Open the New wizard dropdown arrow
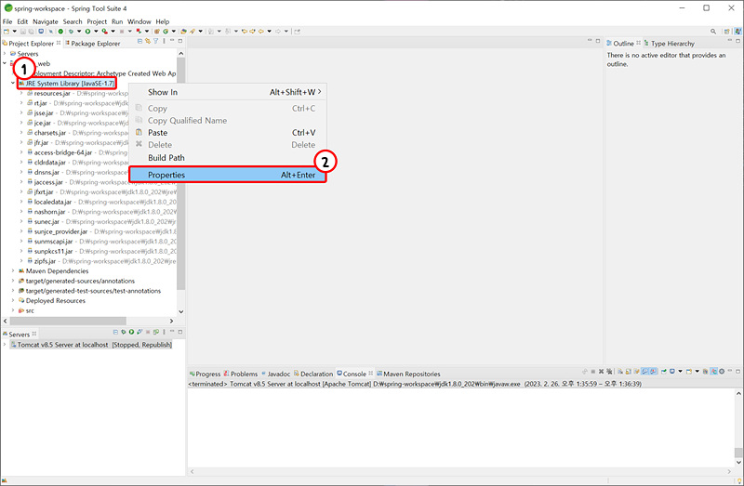 [x=14, y=32]
